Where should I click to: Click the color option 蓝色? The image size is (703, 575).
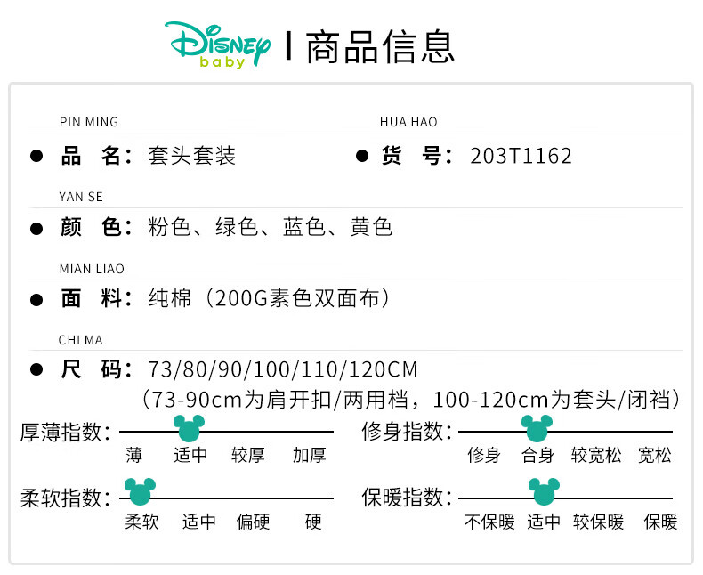coord(304,227)
